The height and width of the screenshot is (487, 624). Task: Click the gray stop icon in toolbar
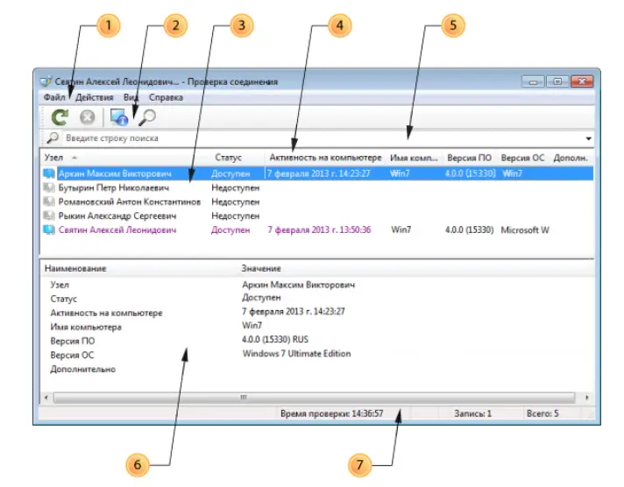(x=87, y=116)
